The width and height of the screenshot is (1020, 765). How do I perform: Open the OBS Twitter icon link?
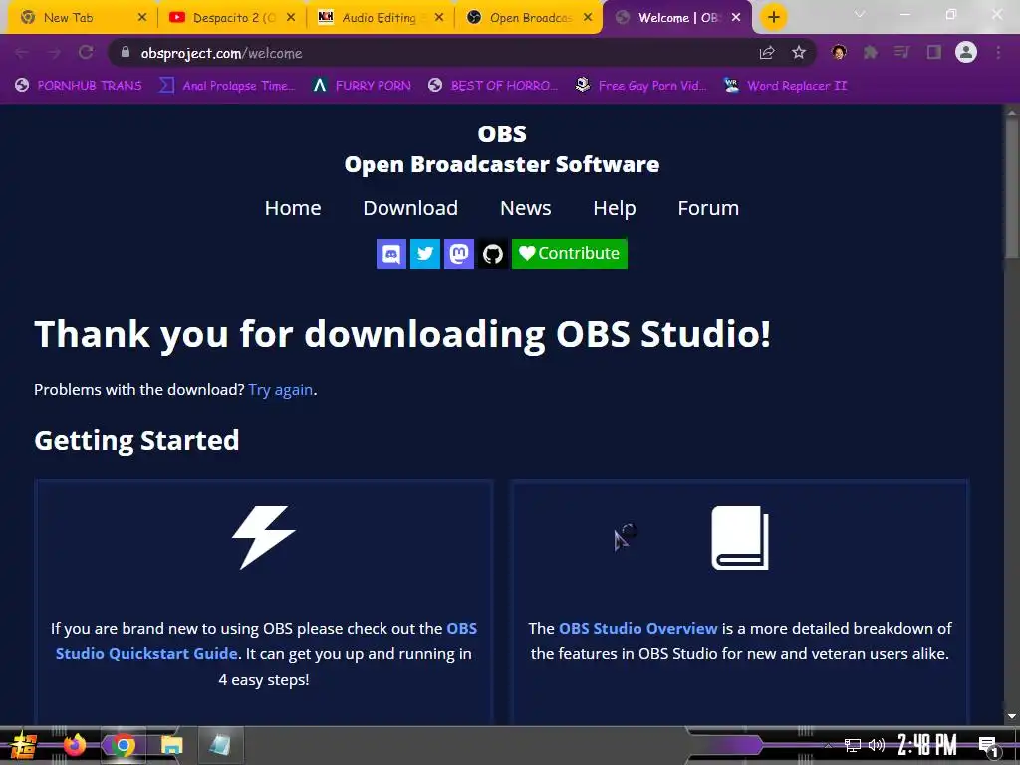coord(424,254)
